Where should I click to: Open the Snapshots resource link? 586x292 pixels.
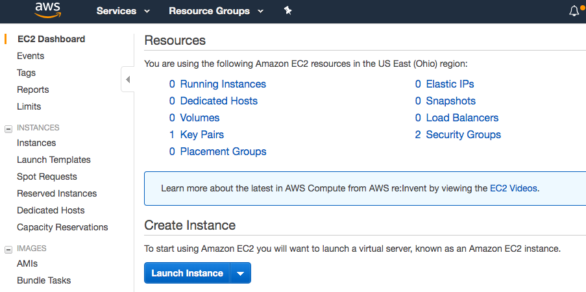[451, 101]
